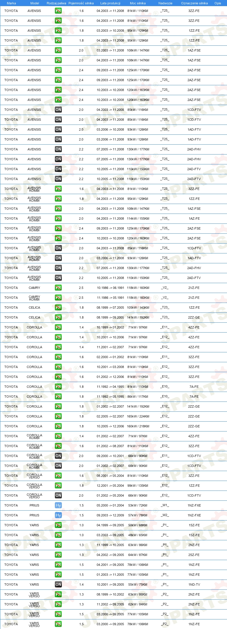The width and height of the screenshot is (227, 629).
Task: Click the Nadwozie column header
Action: pyautogui.click(x=165, y=3)
